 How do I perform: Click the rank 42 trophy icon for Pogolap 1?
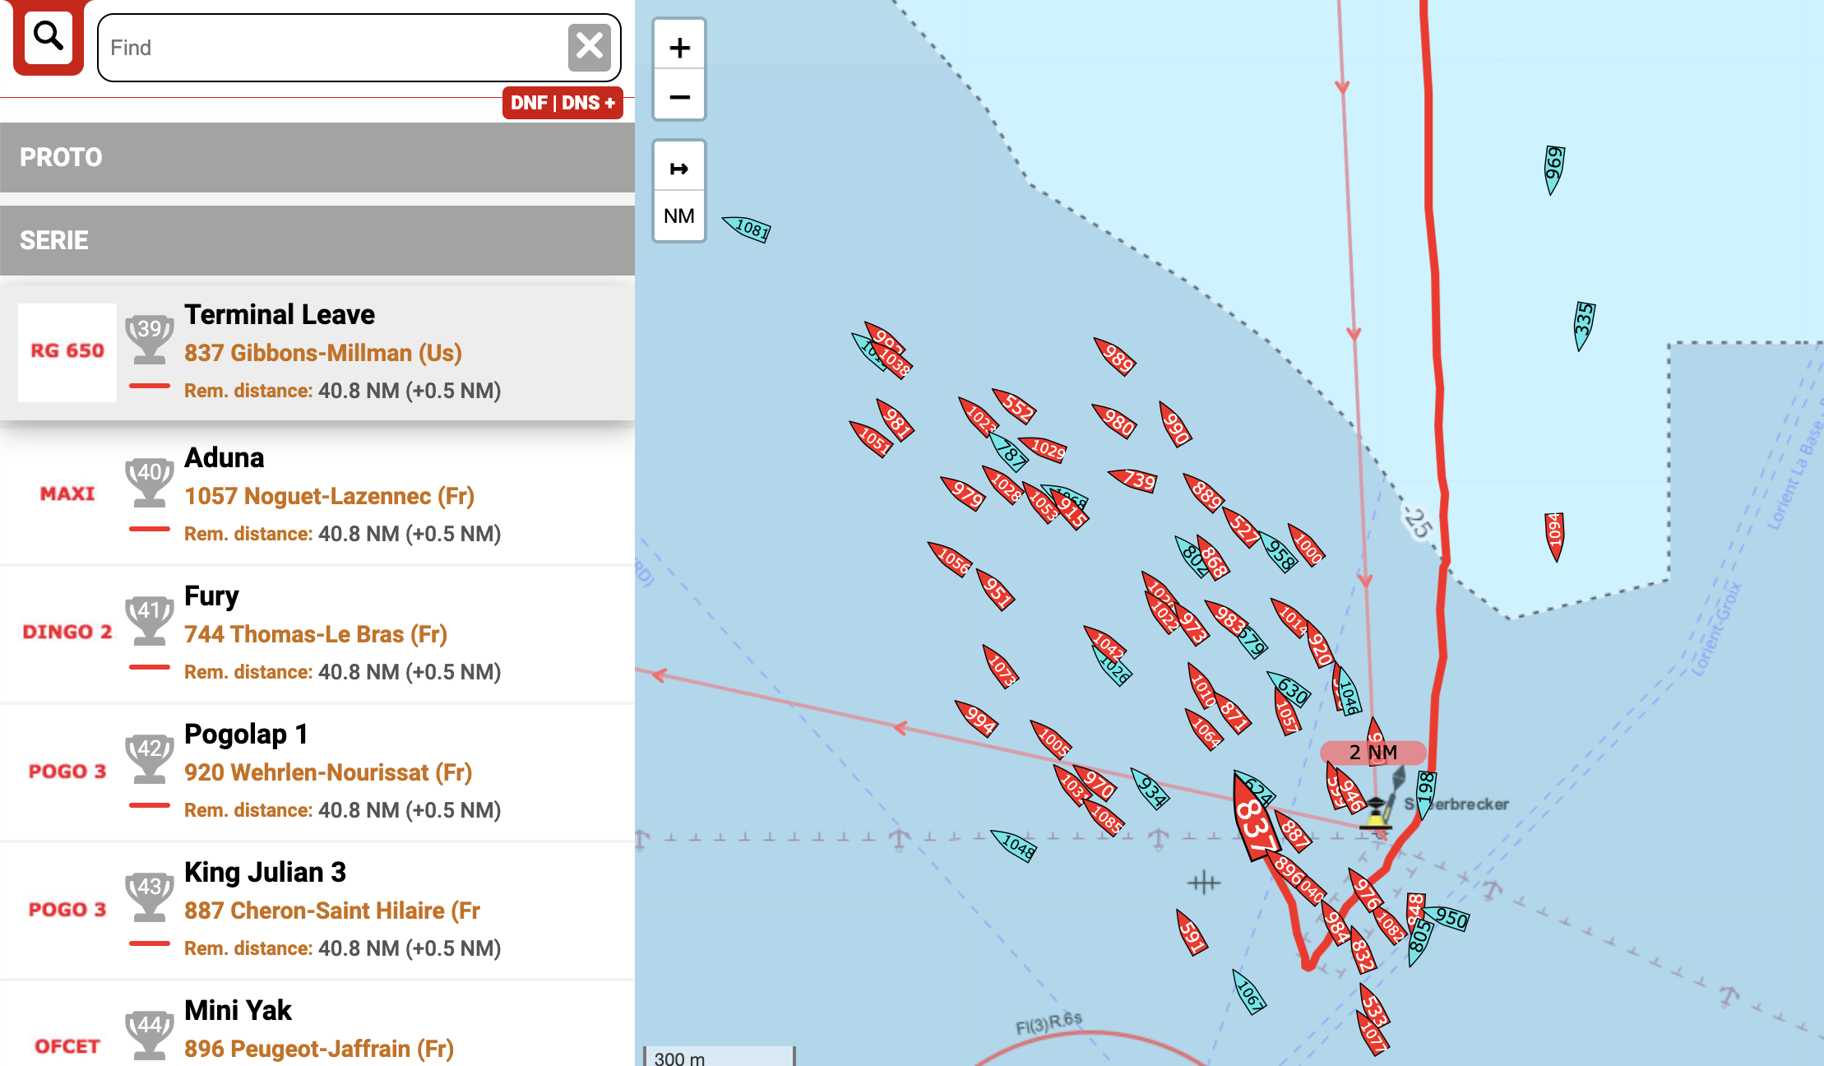[x=150, y=757]
